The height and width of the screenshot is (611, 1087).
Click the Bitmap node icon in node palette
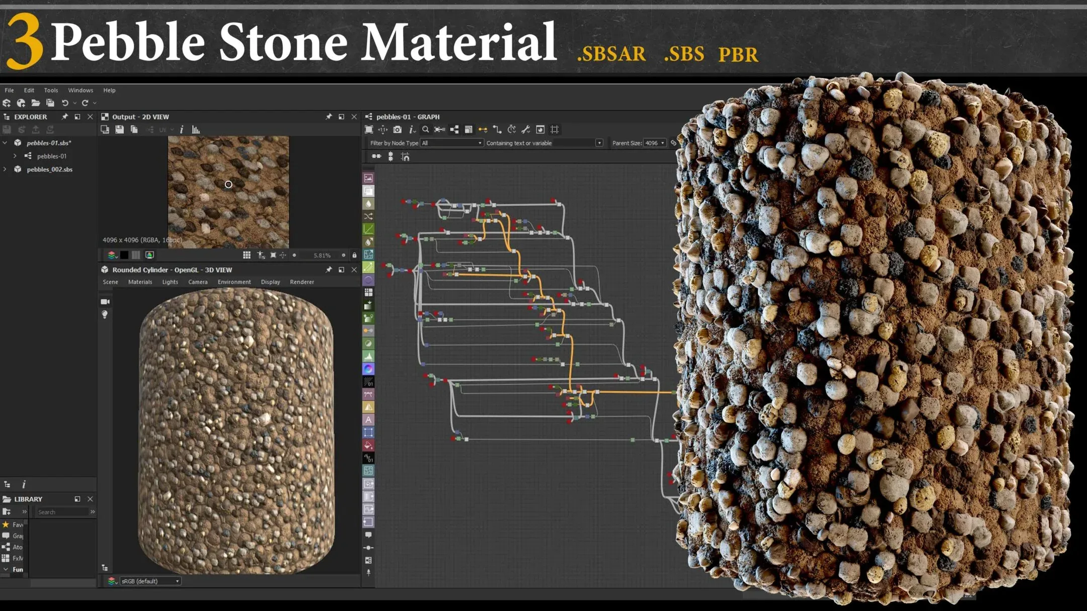coord(368,178)
